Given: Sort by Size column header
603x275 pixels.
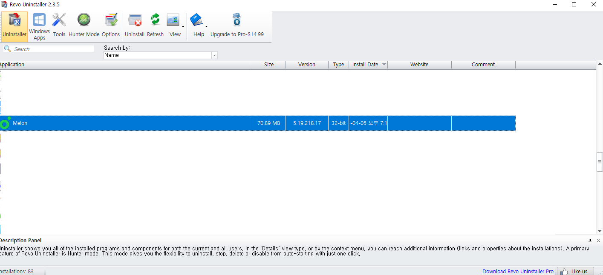Looking at the screenshot, I should coord(269,65).
